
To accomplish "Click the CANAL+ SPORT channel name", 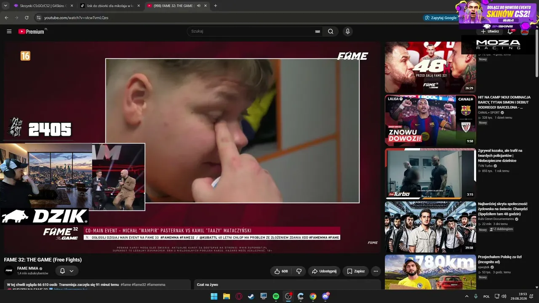I will (488, 113).
